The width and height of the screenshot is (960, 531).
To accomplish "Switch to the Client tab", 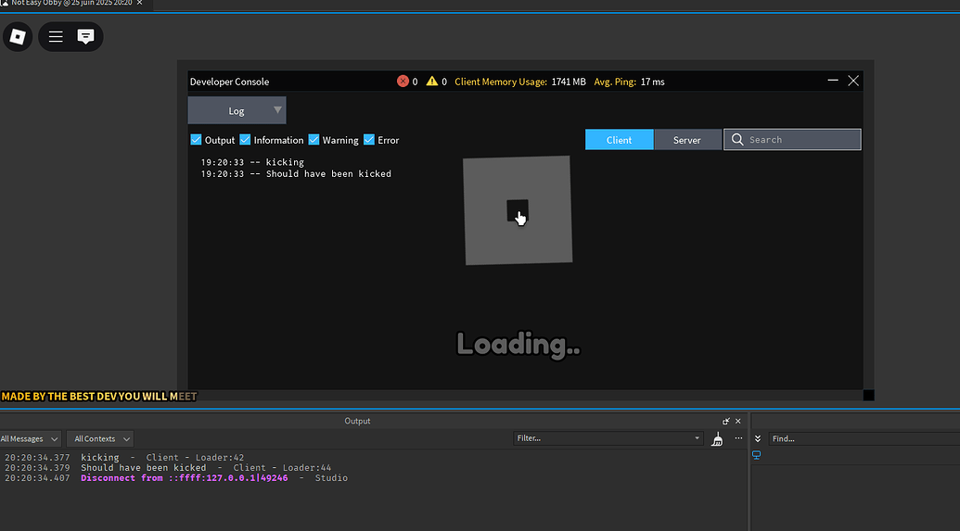I will click(619, 140).
